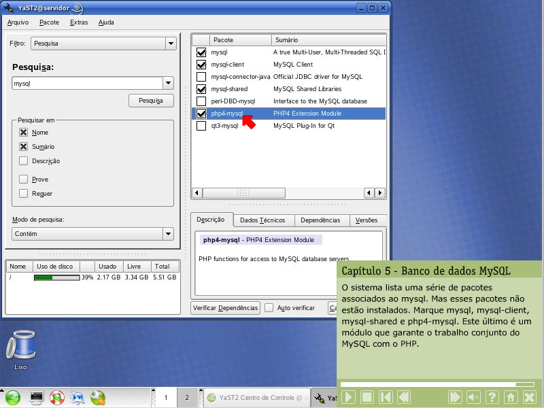Check the qt3-mysql package checkbox
Image resolution: width=544 pixels, height=408 pixels.
tap(201, 126)
